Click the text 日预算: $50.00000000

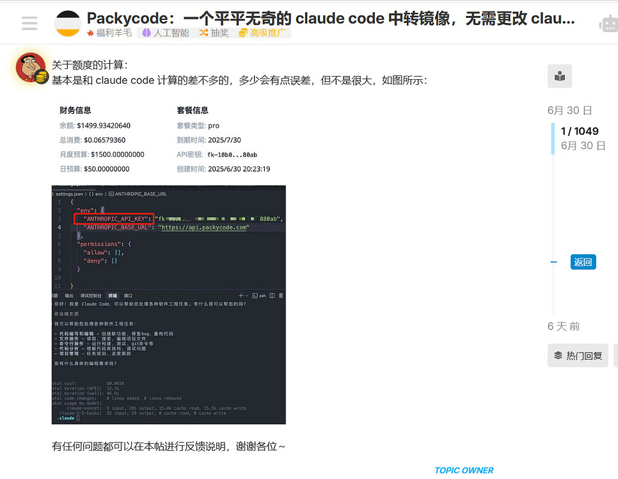95,169
